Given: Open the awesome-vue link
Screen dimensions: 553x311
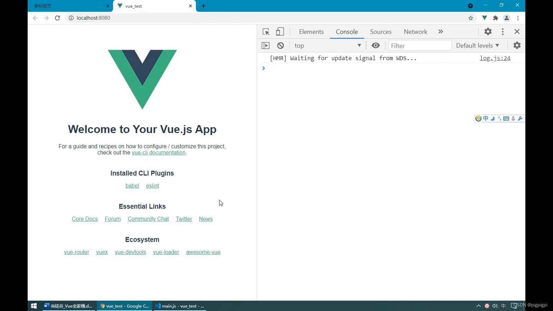Looking at the screenshot, I should tap(203, 252).
